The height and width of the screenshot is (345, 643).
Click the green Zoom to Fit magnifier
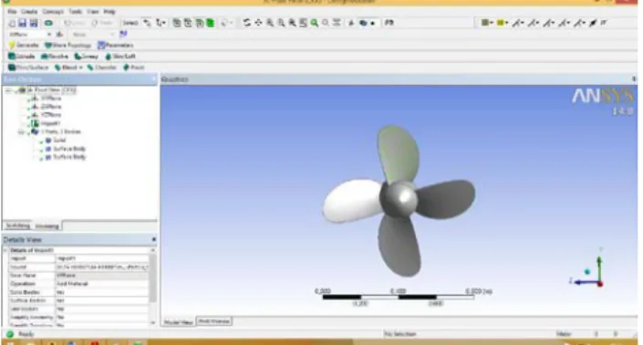[314, 23]
